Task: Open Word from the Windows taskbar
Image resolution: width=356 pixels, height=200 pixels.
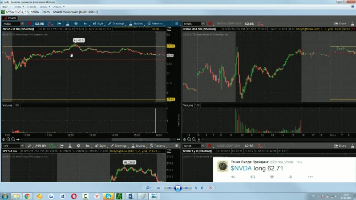Action: (131, 196)
